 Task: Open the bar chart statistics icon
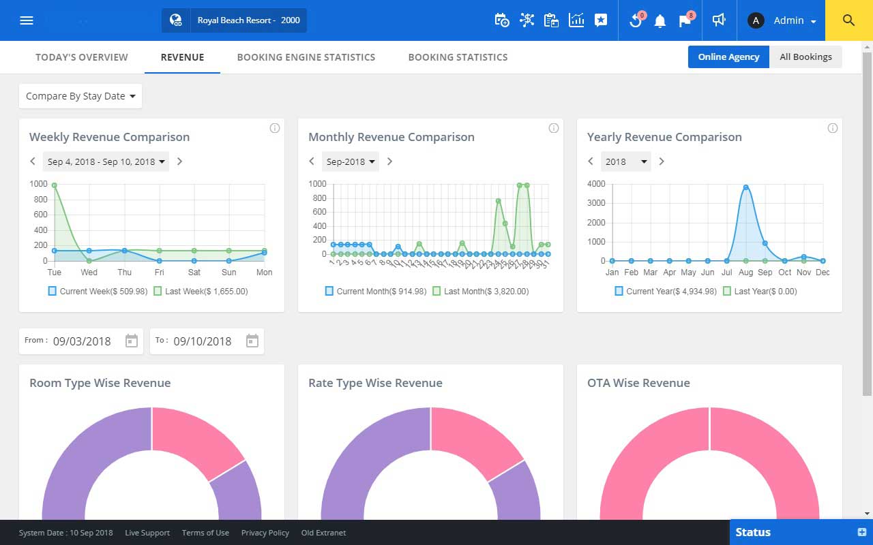tap(576, 20)
